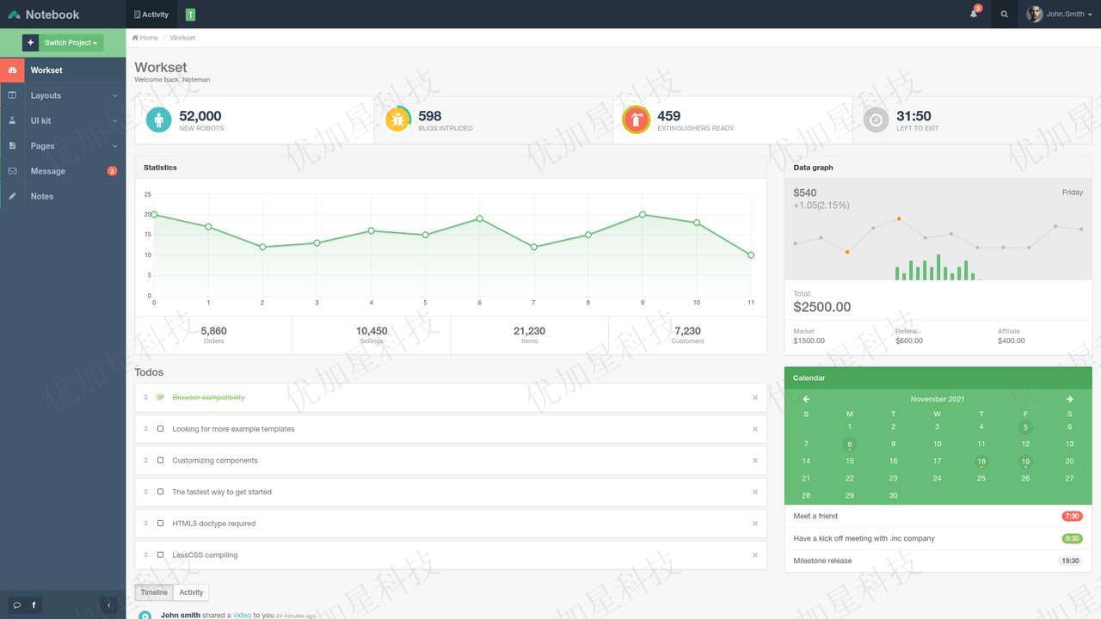Select November 18 on the calendar

click(981, 462)
